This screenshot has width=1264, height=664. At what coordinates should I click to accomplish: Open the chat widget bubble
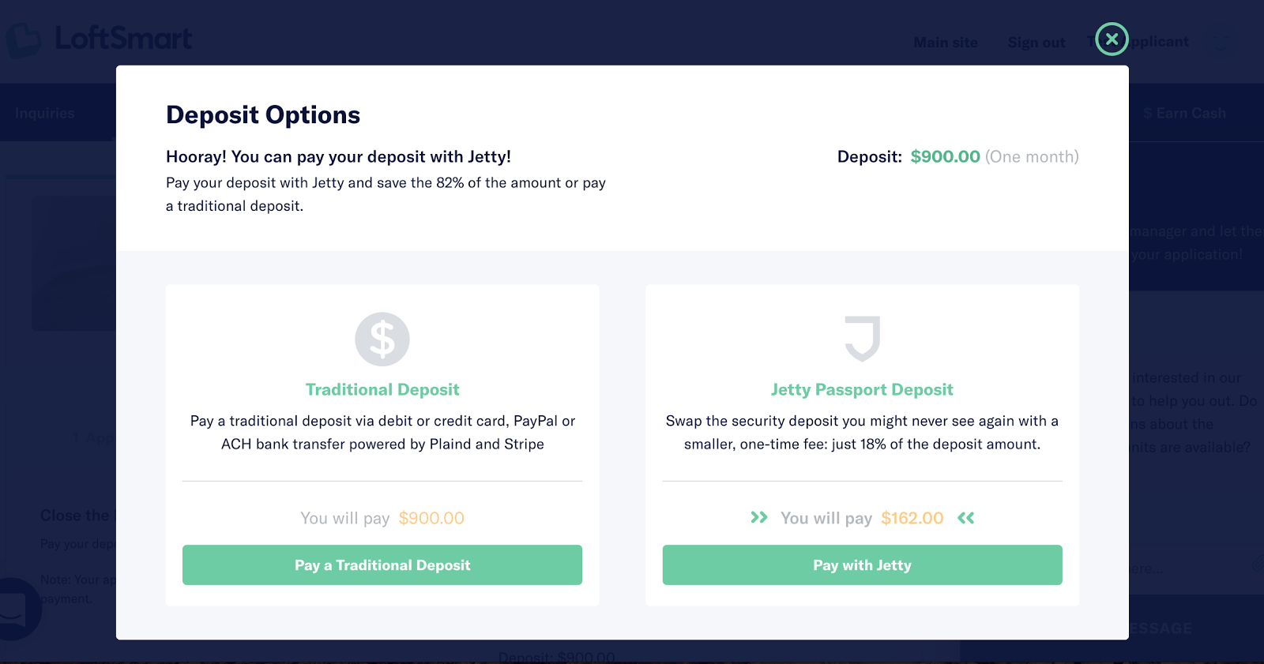pos(14,610)
